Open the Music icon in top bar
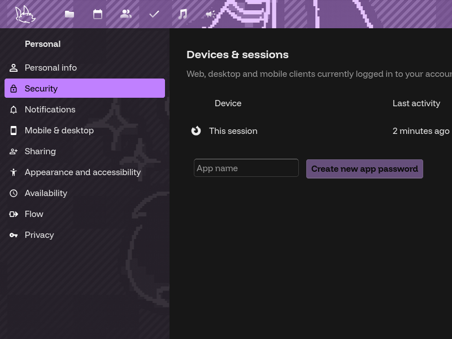The width and height of the screenshot is (452, 339). tap(182, 14)
